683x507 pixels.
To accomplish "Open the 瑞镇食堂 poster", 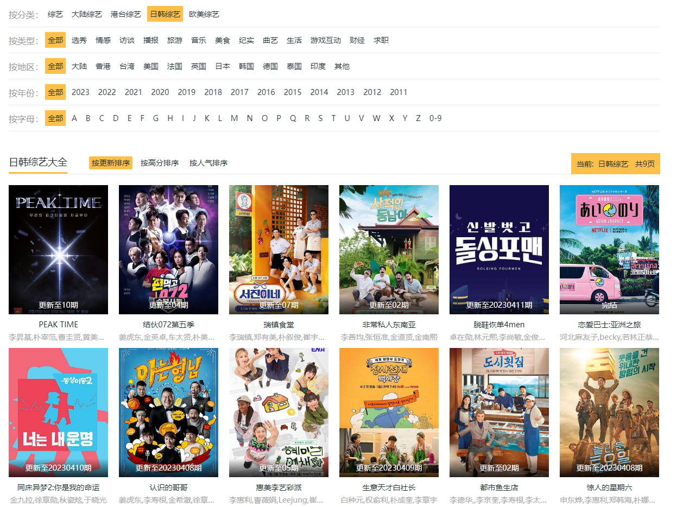I will (x=279, y=250).
